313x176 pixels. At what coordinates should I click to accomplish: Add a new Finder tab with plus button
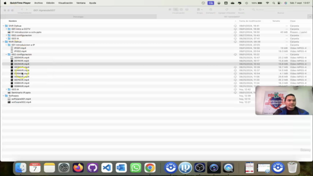point(310,17)
